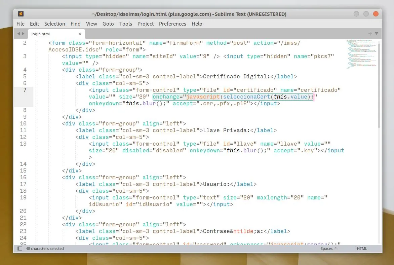Image resolution: width=394 pixels, height=265 pixels.
Task: Open the tab list dropdown arrow
Action: pyautogui.click(x=377, y=34)
